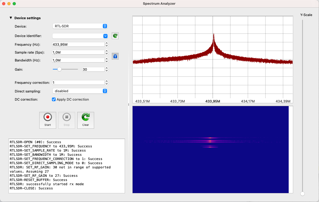Click the Sample rate input field

78,52
